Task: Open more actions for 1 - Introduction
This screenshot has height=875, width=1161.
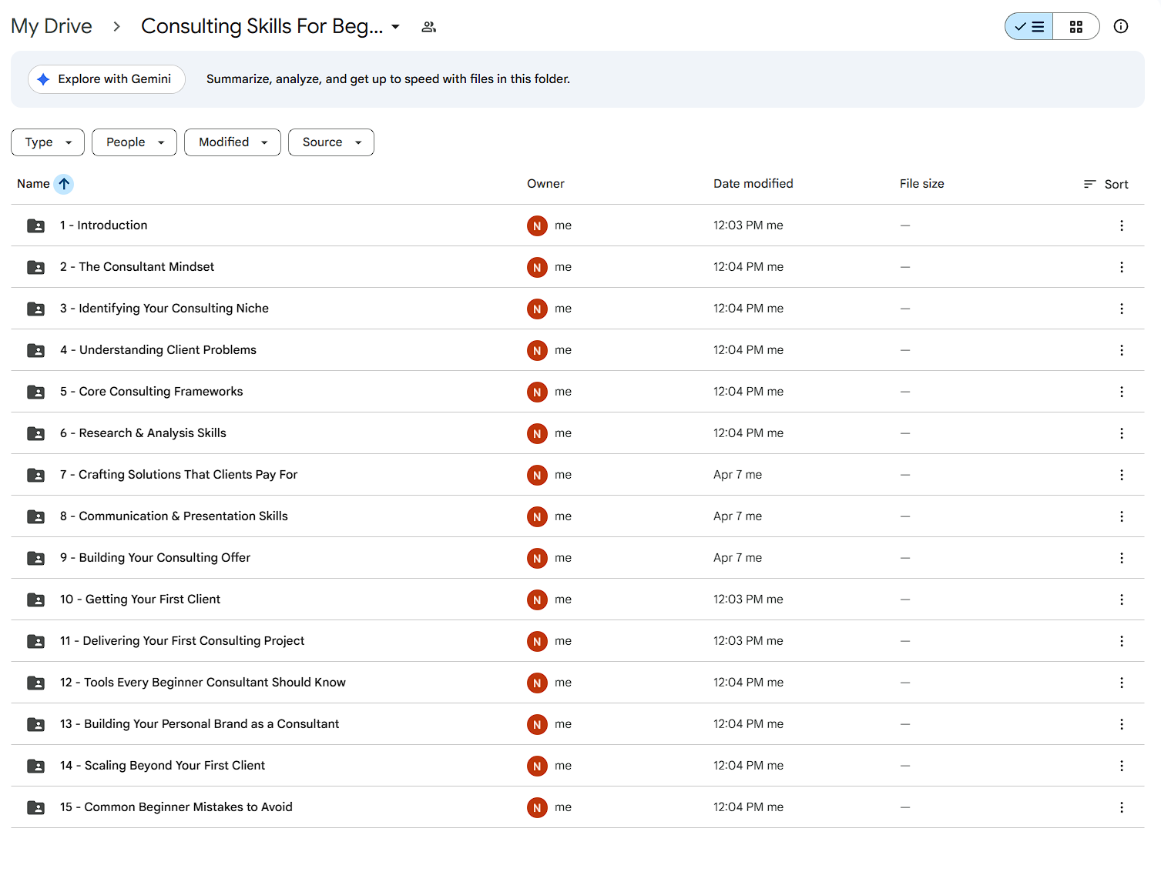Action: [x=1121, y=225]
